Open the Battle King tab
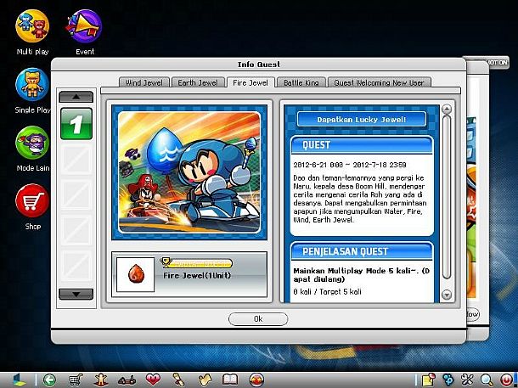Viewport: 518px width, 388px height. [301, 82]
